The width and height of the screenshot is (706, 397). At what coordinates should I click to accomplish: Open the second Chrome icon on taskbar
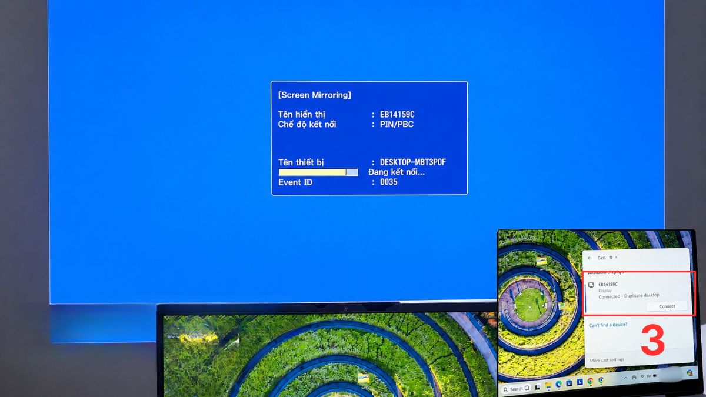[x=601, y=380]
